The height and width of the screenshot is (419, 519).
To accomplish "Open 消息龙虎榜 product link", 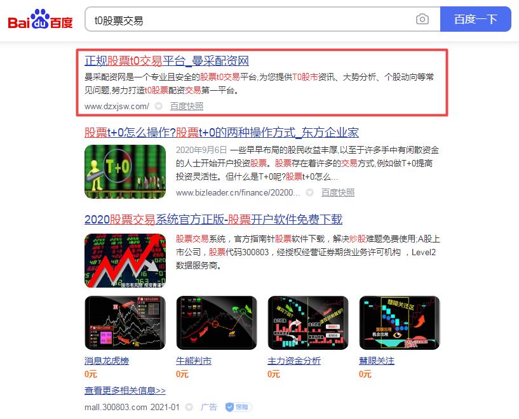I will pyautogui.click(x=107, y=361).
